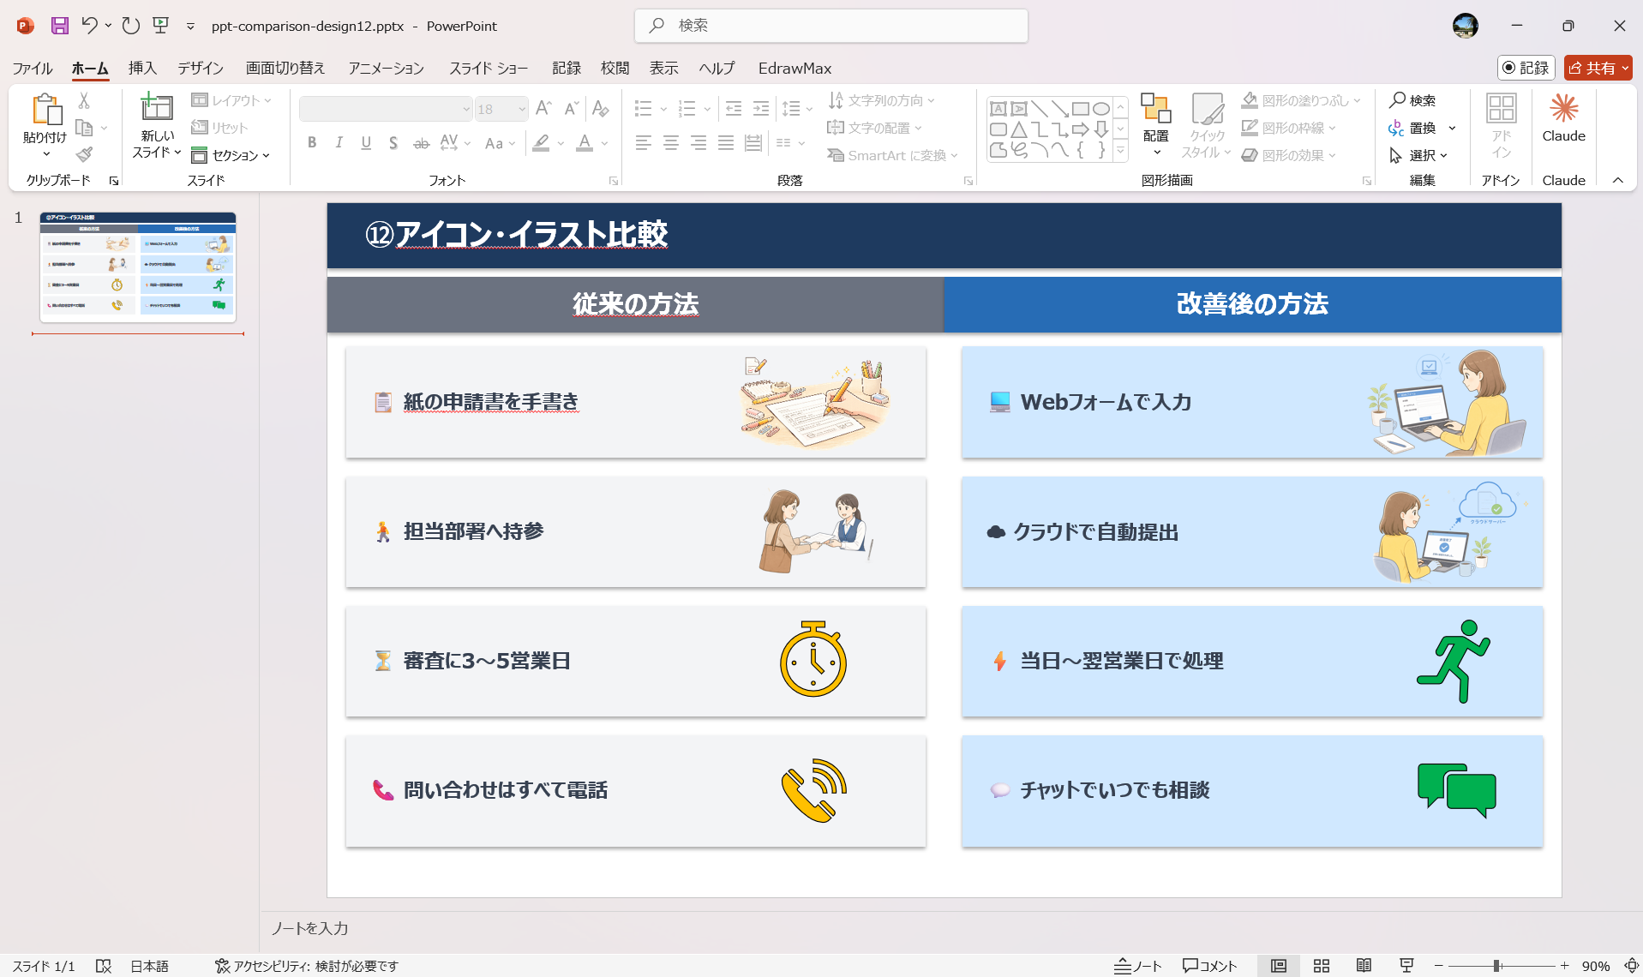Toggle strikethrough formatting

pos(421,143)
